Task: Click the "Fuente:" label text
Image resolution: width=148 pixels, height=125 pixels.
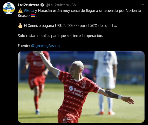Action: point(24,46)
